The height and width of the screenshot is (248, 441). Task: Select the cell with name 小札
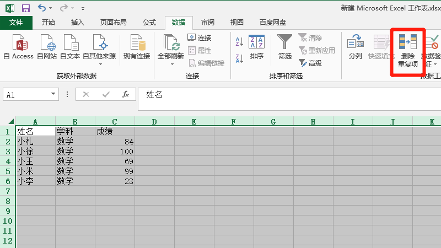coord(35,141)
